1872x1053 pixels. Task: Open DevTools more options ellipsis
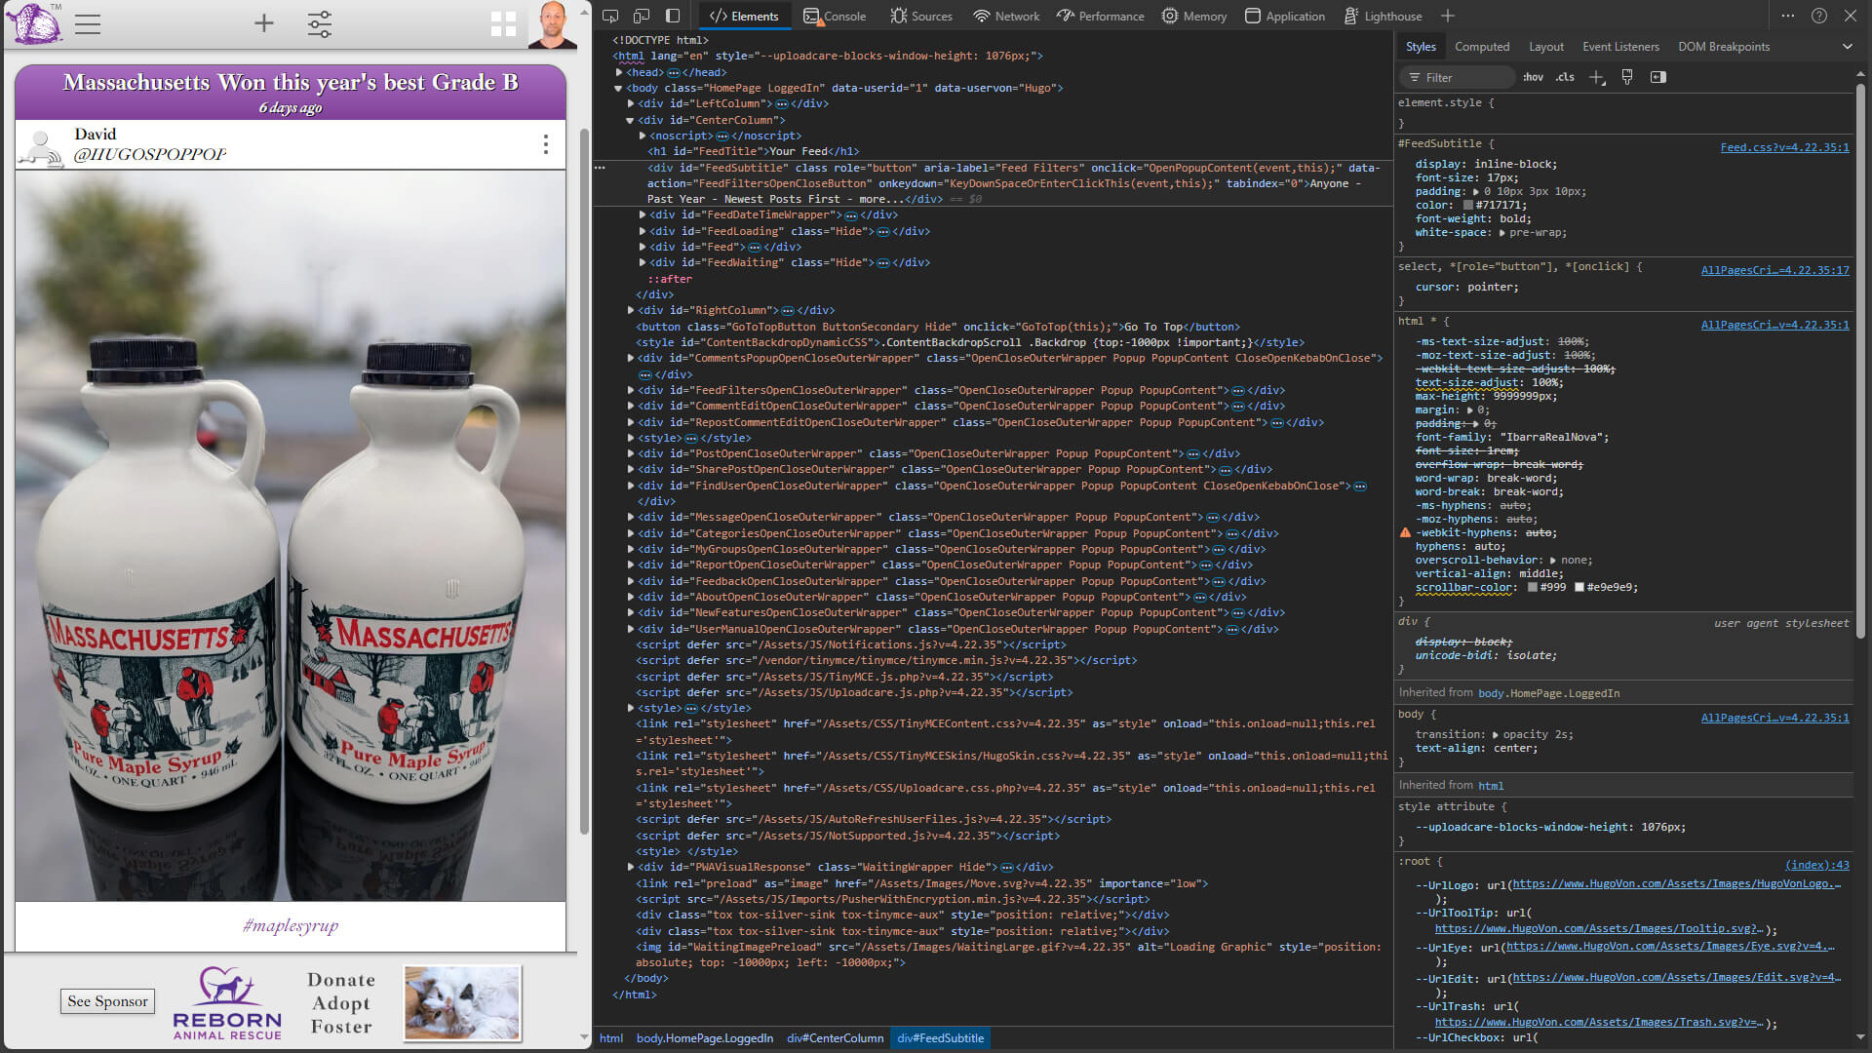[1787, 16]
